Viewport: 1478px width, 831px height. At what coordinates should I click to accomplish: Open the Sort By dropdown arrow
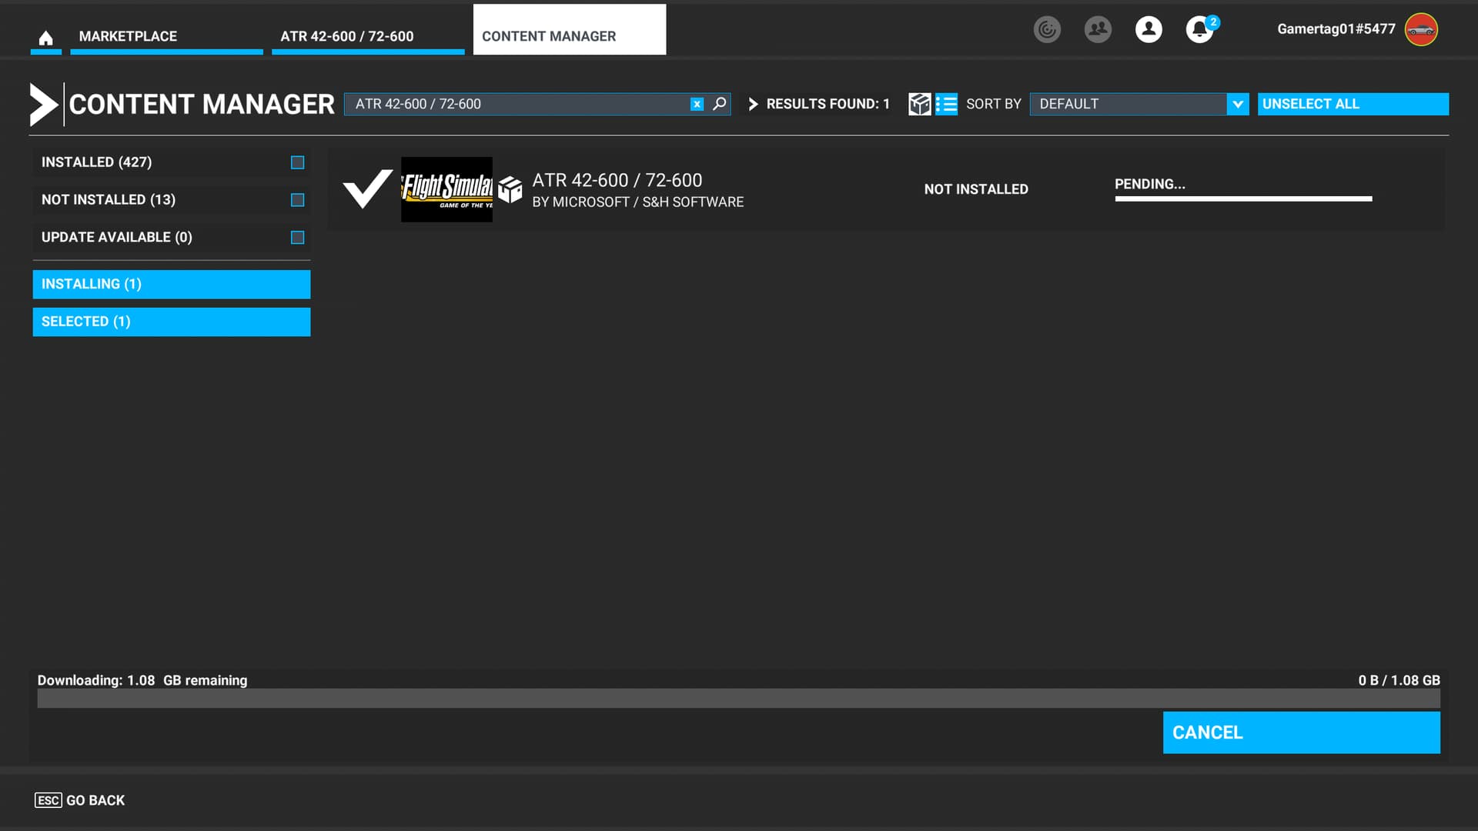pyautogui.click(x=1237, y=104)
